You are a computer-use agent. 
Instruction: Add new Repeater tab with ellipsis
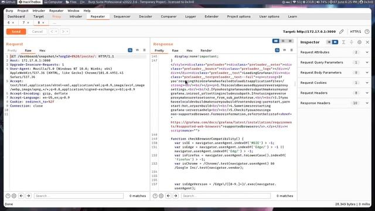(x=54, y=23)
